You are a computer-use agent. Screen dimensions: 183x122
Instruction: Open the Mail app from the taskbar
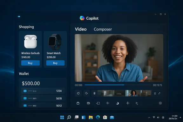pyautogui.click(x=112, y=117)
